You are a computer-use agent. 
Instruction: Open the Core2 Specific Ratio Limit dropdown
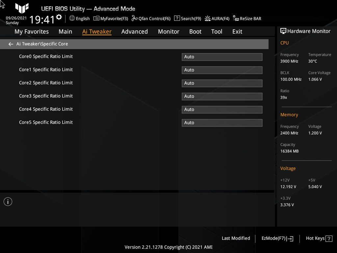tap(222, 83)
